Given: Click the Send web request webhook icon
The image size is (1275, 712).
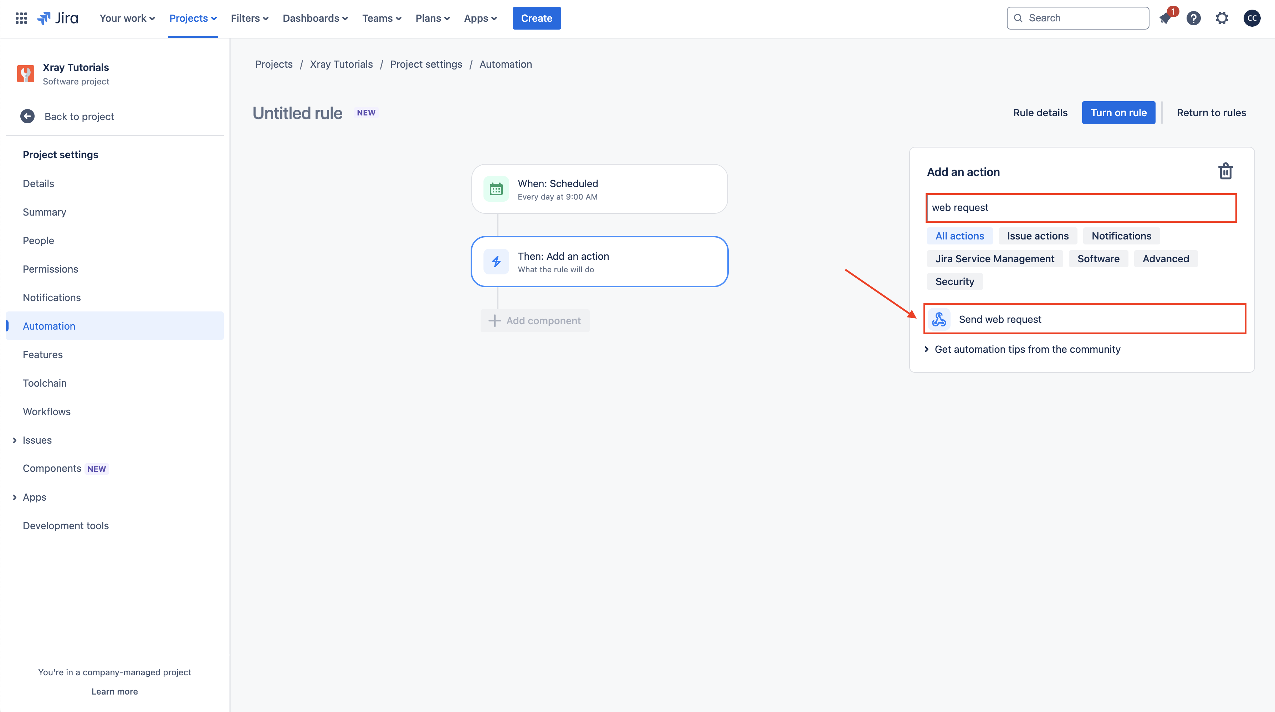Looking at the screenshot, I should click(939, 319).
